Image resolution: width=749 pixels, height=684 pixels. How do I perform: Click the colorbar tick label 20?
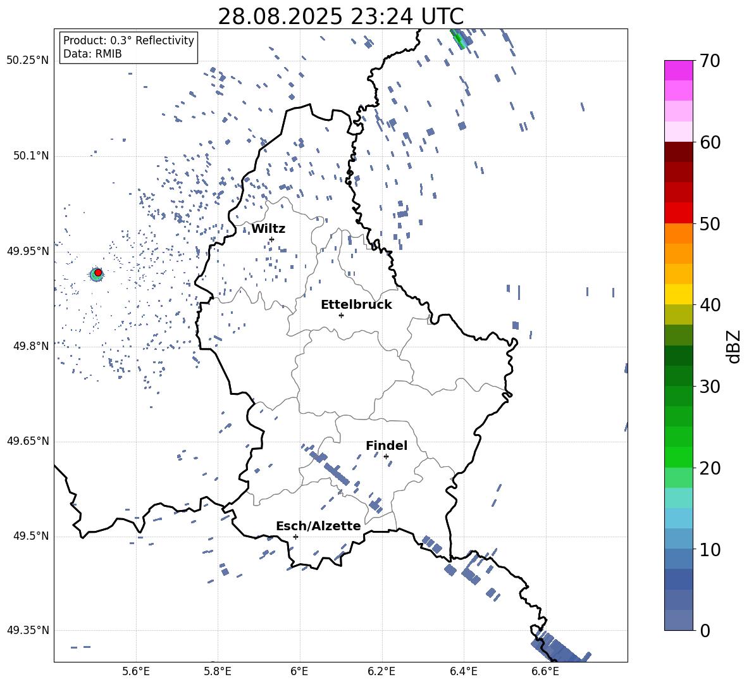(710, 468)
